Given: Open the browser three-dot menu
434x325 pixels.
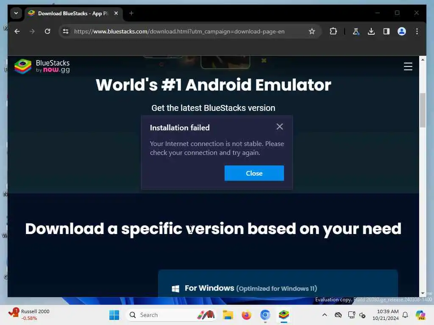Looking at the screenshot, I should click(417, 31).
